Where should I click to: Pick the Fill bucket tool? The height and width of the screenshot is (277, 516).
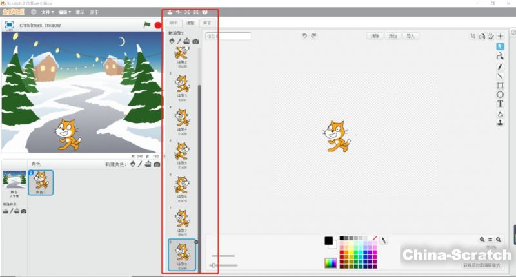click(500, 113)
